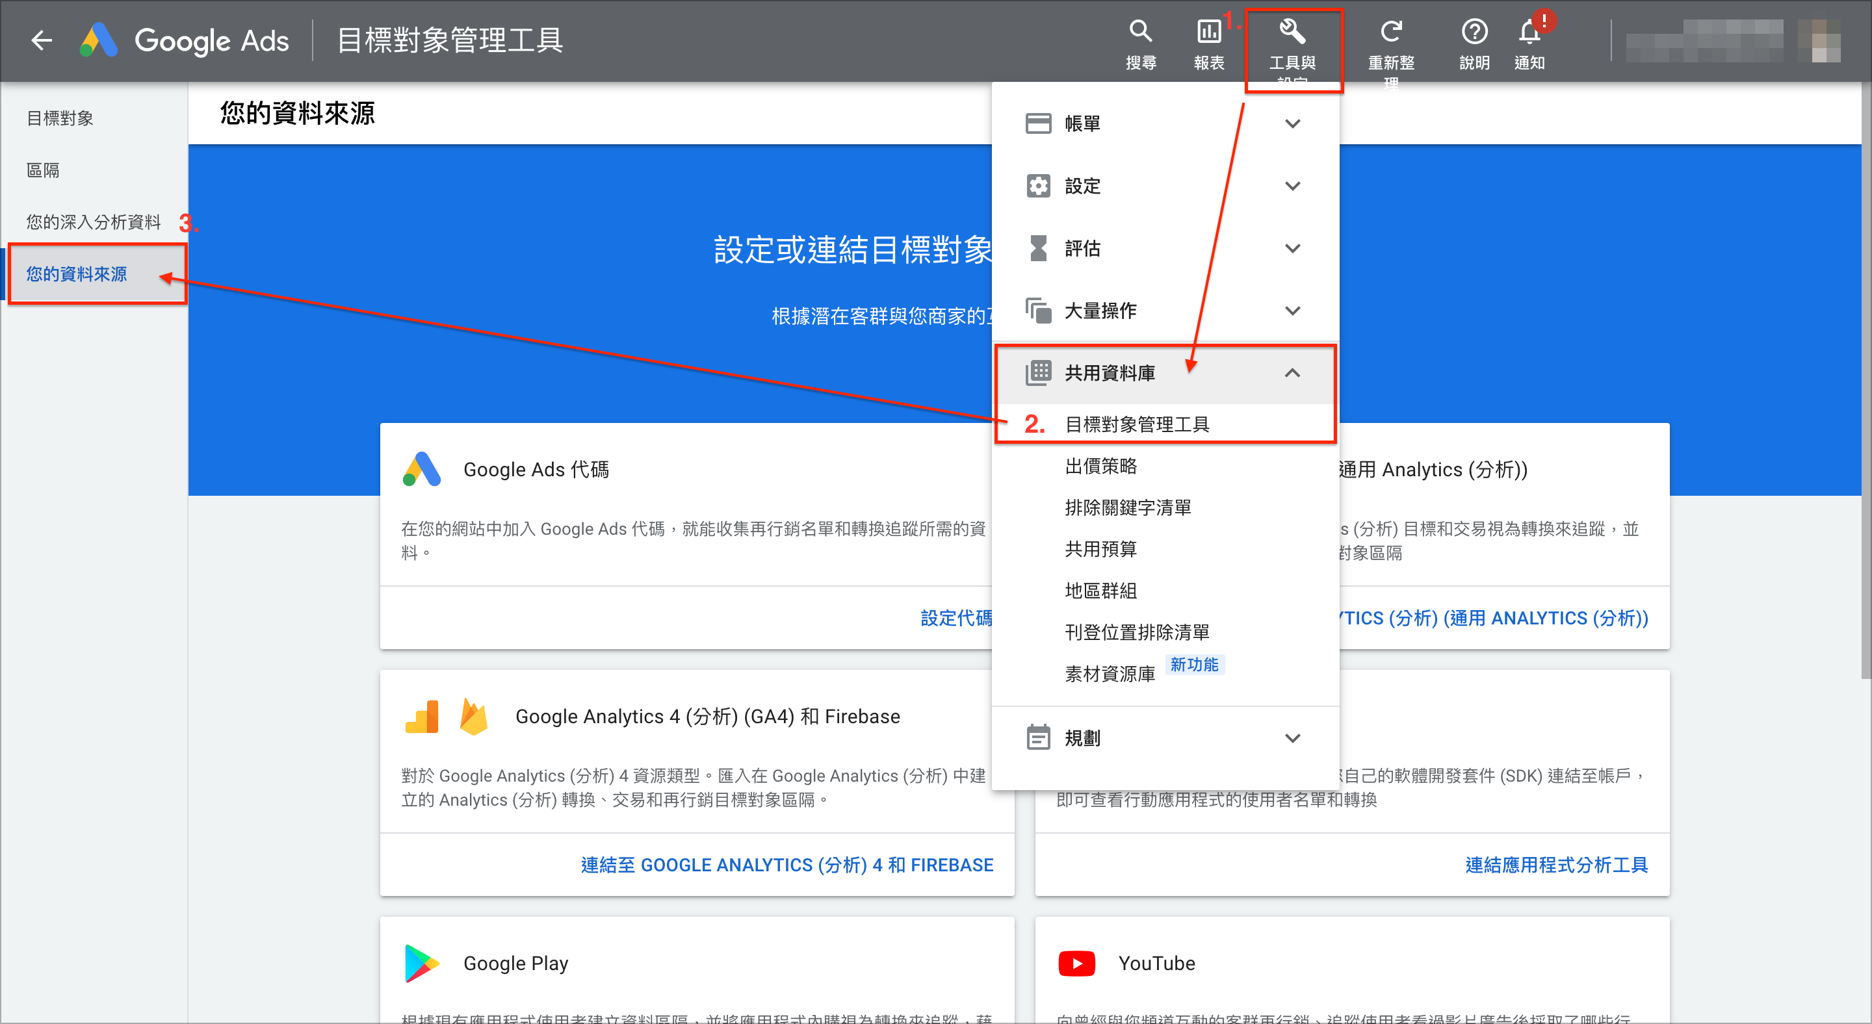Image resolution: width=1872 pixels, height=1024 pixels.
Task: Click the Google Ads 代碼 card logo
Action: coord(421,469)
